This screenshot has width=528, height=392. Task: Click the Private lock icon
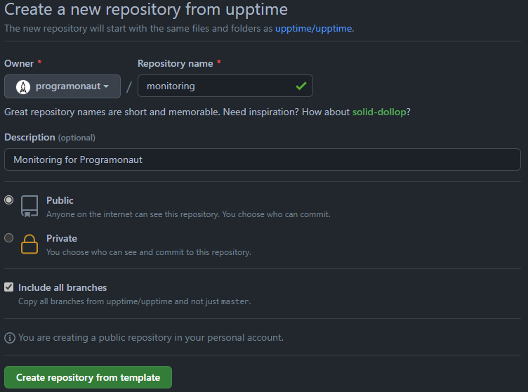click(x=29, y=244)
